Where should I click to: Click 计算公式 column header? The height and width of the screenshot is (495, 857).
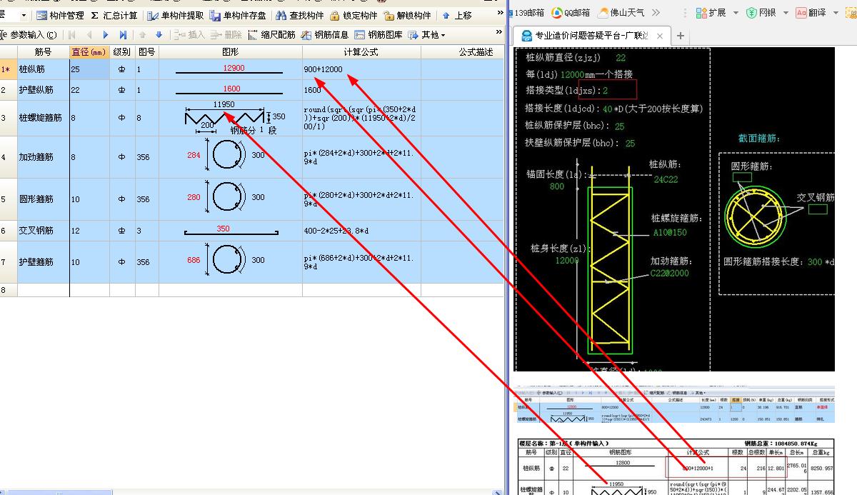(361, 52)
